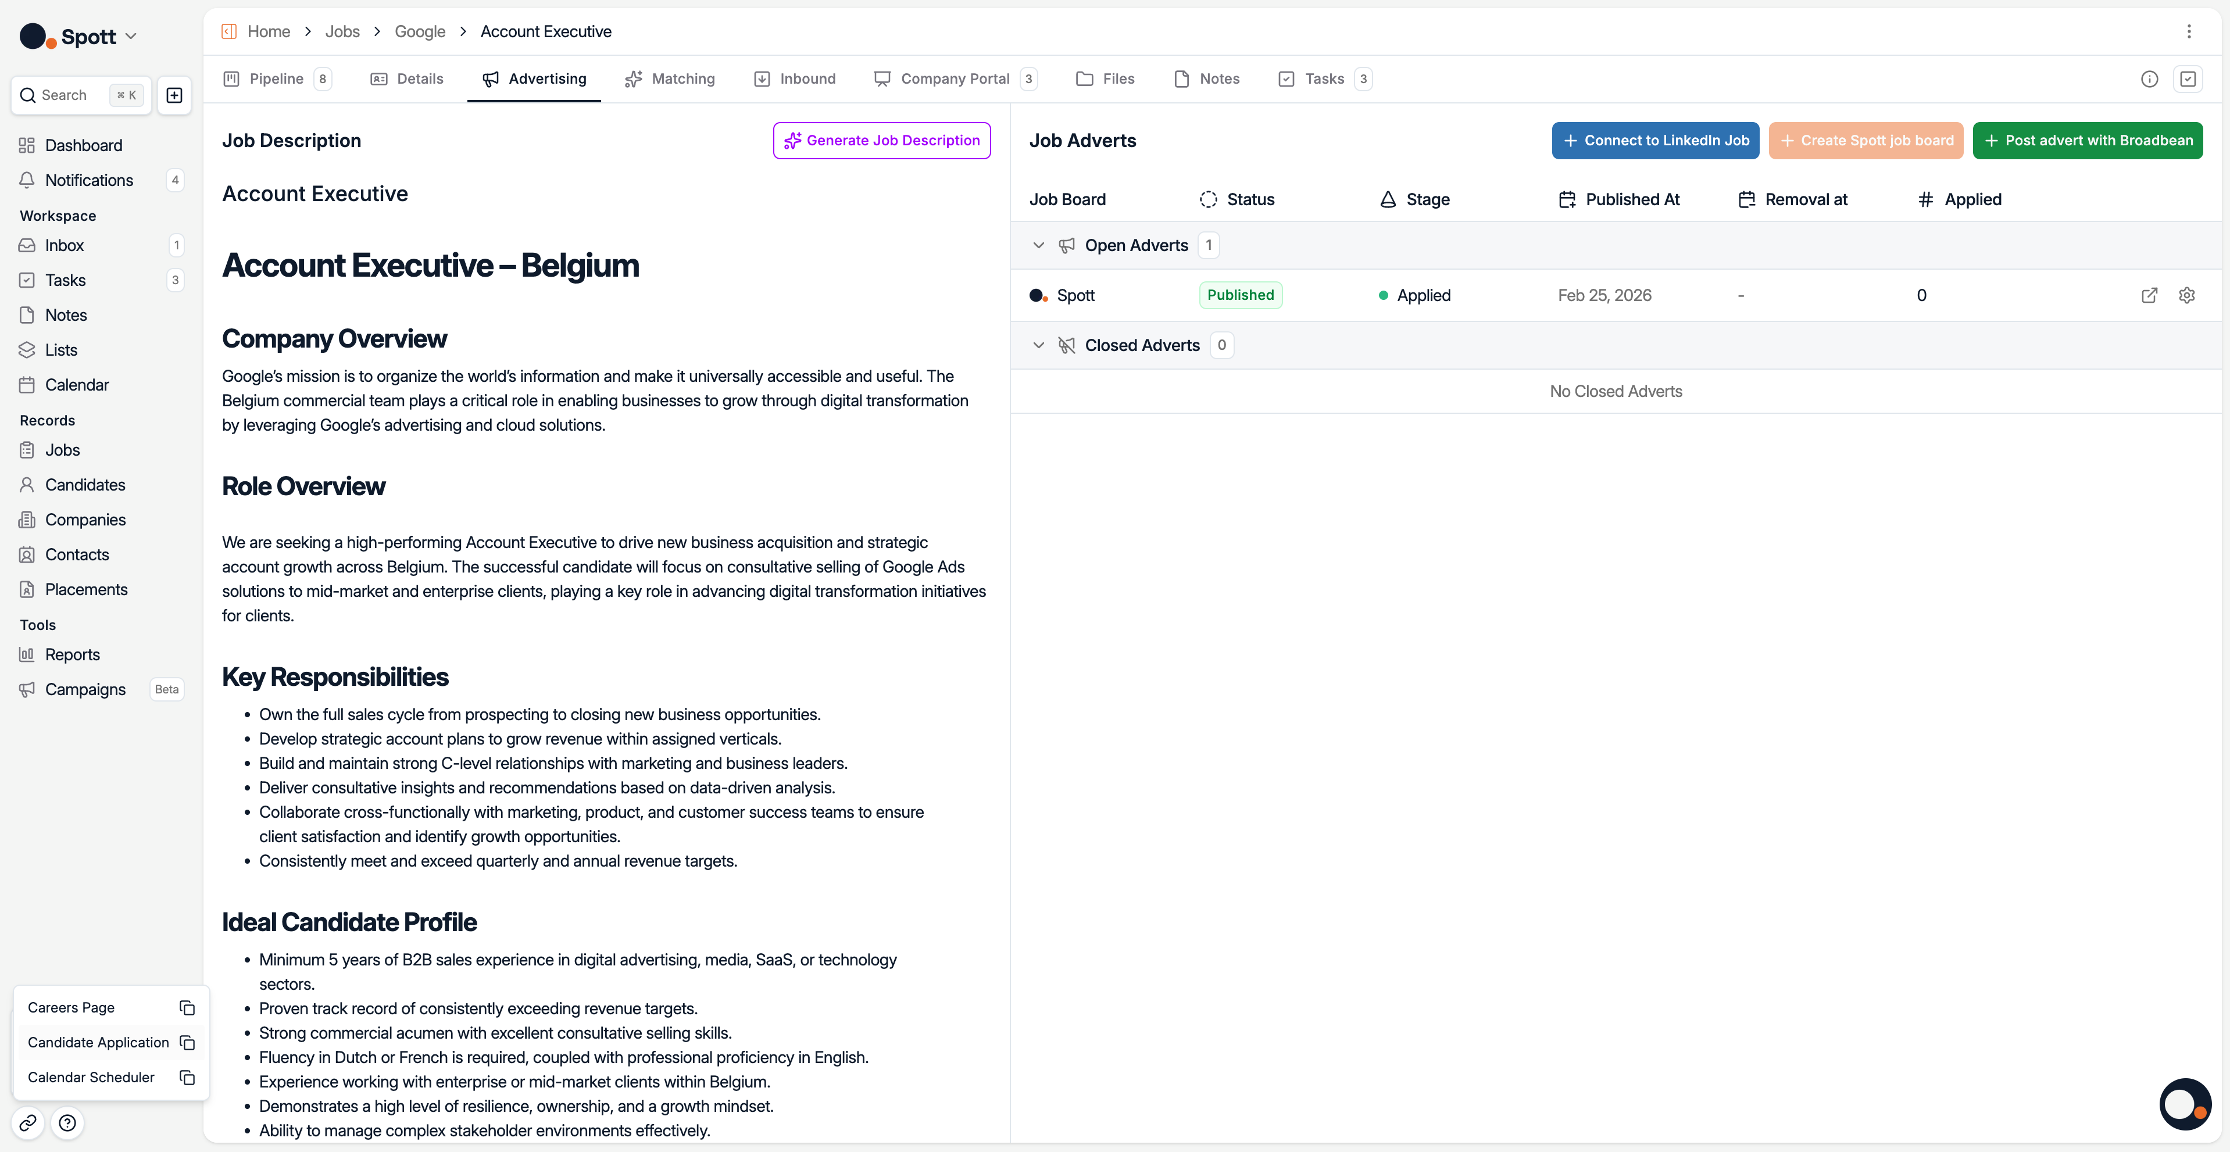Click the Account Executive breadcrumb title

pos(545,32)
